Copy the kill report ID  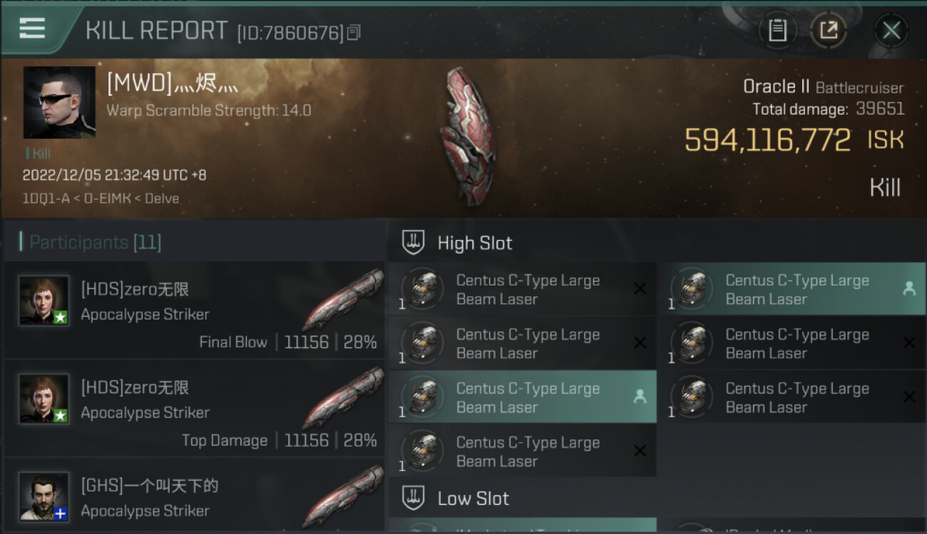click(354, 32)
